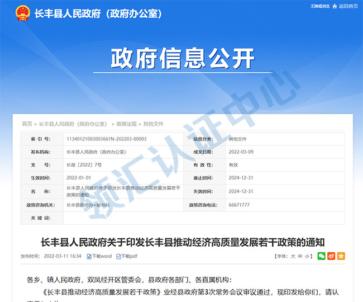Select the publish time 2022-03-11 16:34
The width and height of the screenshot is (363, 302).
click(x=63, y=256)
